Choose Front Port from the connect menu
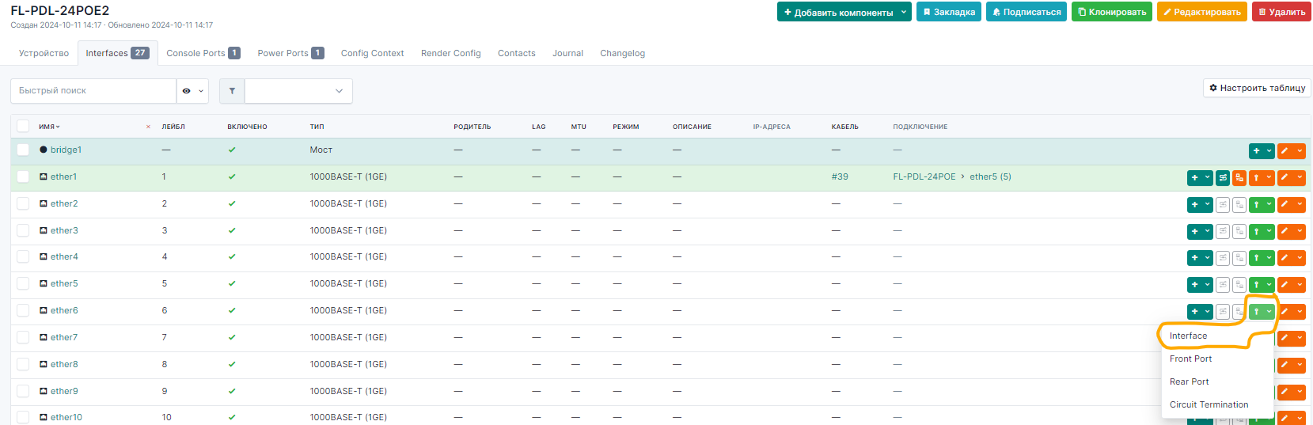Image resolution: width=1313 pixels, height=425 pixels. [1190, 359]
